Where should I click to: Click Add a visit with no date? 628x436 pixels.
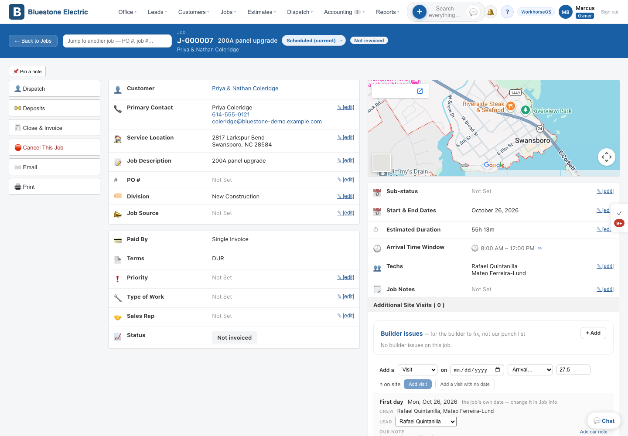[465, 384]
